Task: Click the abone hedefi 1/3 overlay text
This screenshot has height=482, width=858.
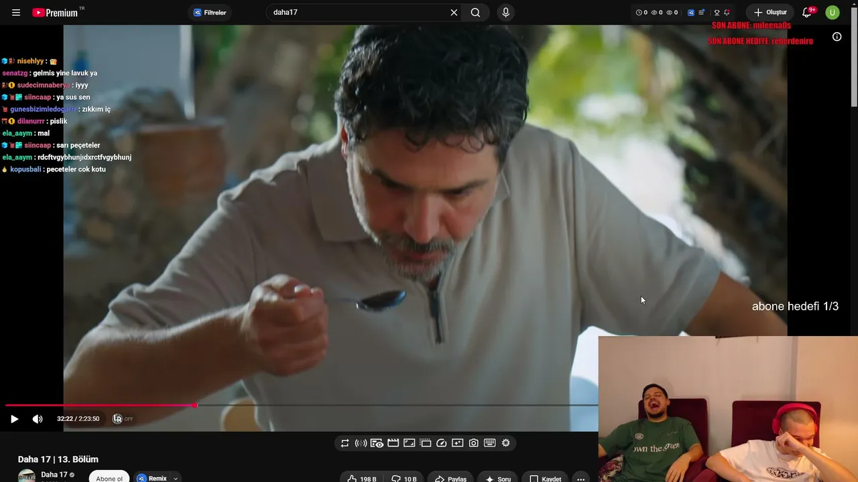Action: 795,307
